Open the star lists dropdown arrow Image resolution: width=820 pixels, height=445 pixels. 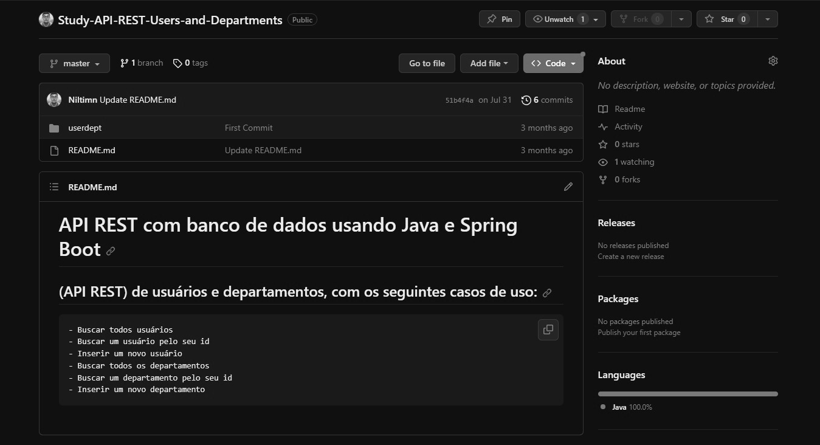[768, 19]
